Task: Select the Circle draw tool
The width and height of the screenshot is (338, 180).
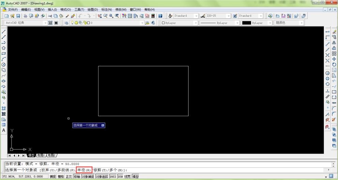Action: 4,65
